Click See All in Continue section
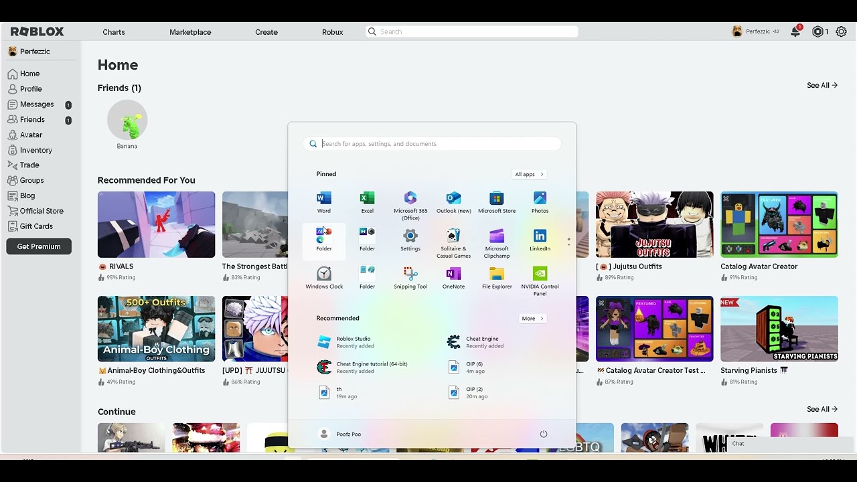 822,409
